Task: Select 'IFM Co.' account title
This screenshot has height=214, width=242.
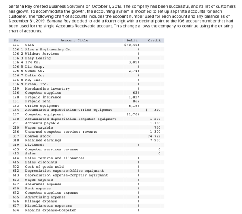Action: pyautogui.click(x=33, y=62)
